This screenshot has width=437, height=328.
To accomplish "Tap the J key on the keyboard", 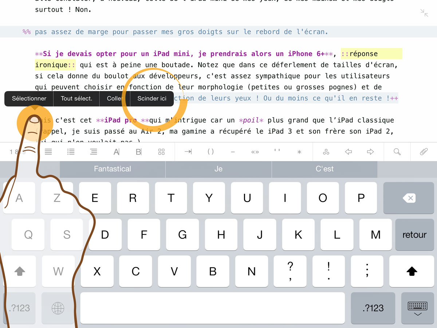I will pos(260,235).
